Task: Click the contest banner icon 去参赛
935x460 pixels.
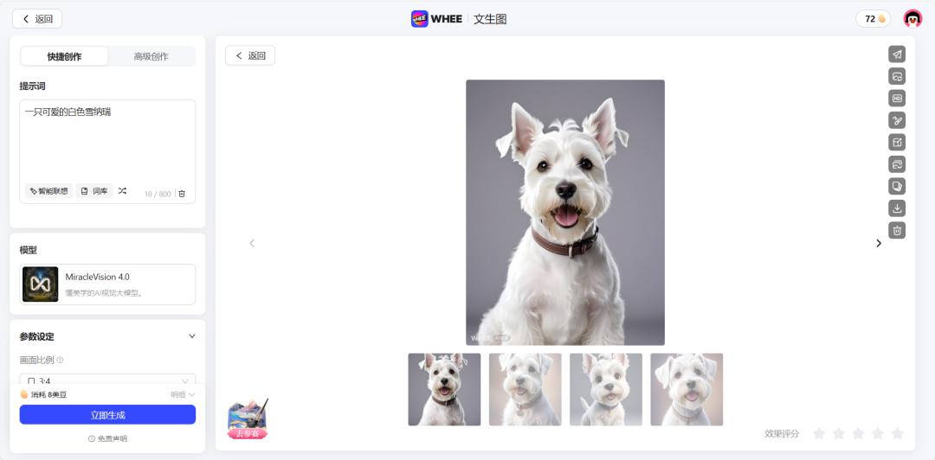Action: click(x=248, y=419)
